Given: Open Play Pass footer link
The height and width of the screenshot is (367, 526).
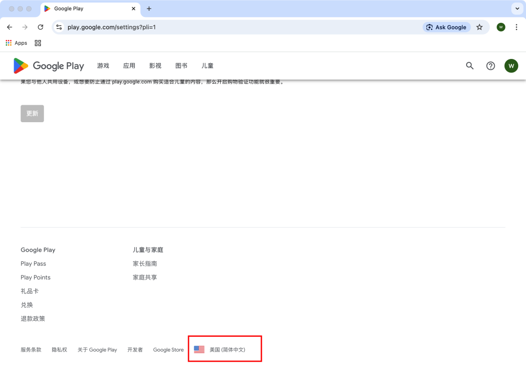Looking at the screenshot, I should click(33, 264).
